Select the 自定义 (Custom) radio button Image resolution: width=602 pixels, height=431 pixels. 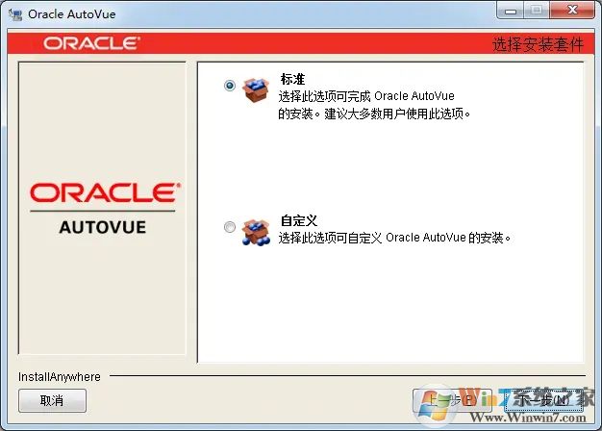230,227
